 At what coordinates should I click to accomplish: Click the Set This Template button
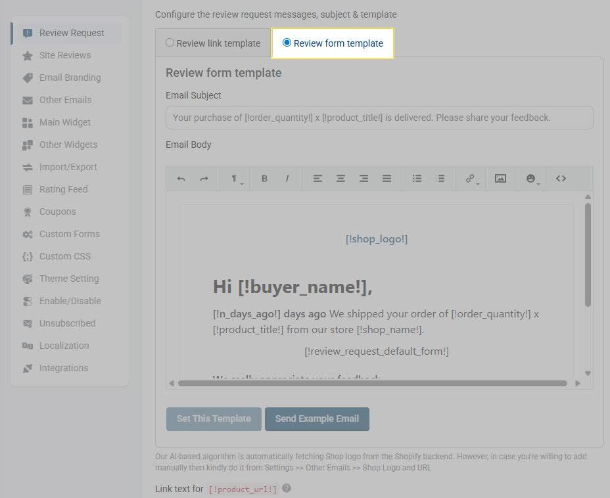click(x=214, y=419)
